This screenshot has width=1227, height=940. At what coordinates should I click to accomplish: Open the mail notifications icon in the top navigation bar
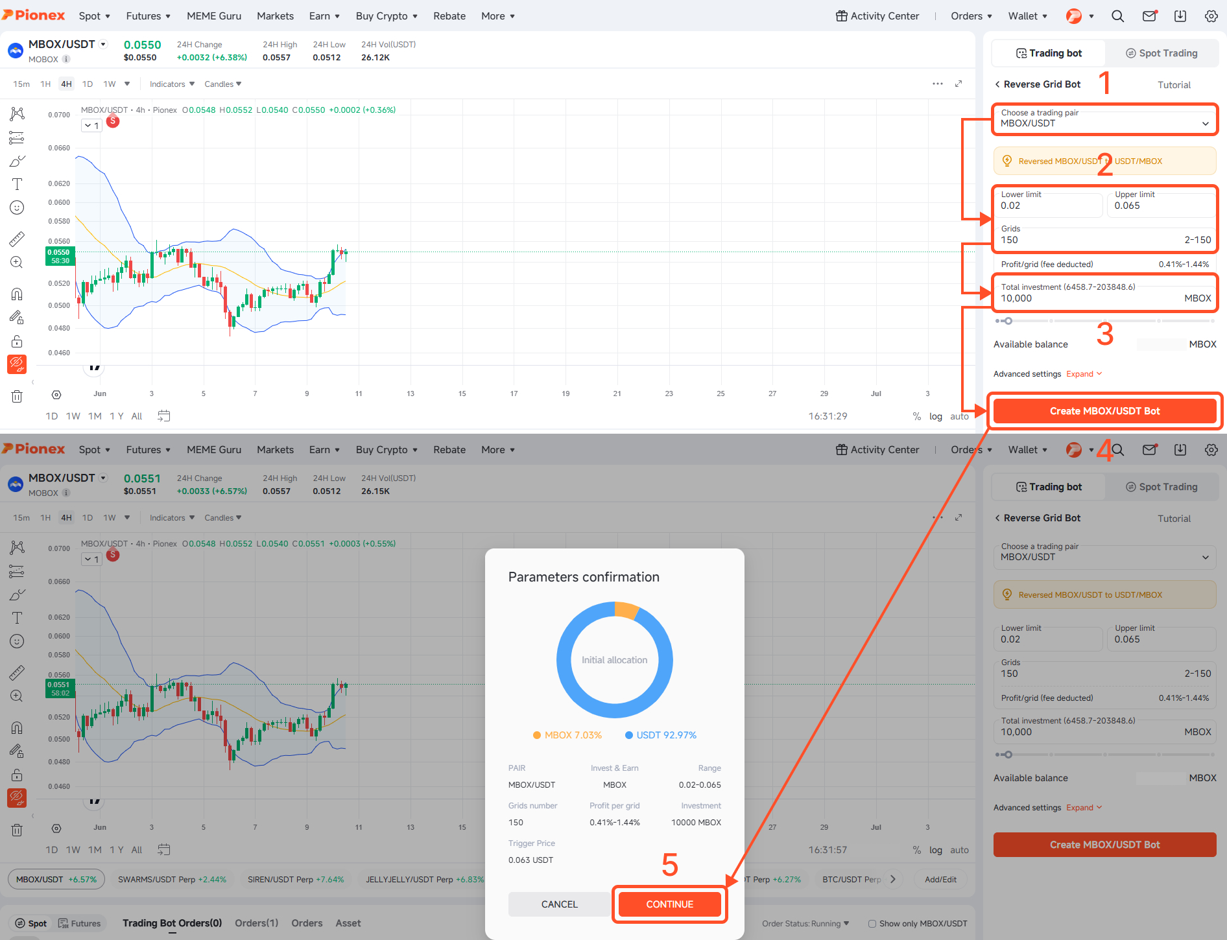[x=1149, y=16]
